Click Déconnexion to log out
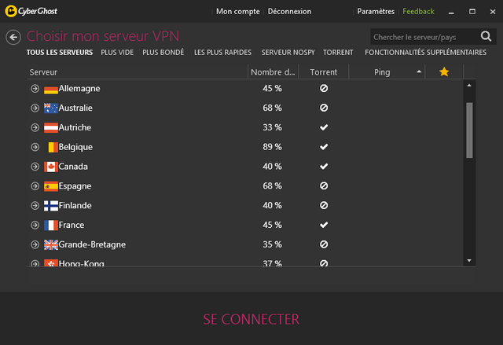The height and width of the screenshot is (345, 503). [289, 12]
